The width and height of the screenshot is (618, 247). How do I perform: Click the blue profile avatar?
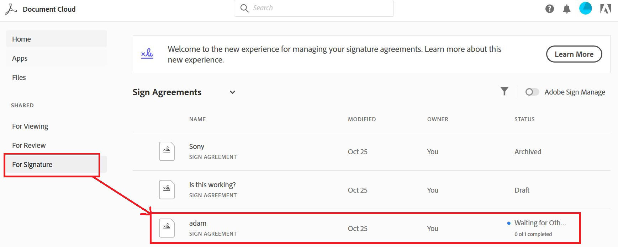coord(585,8)
